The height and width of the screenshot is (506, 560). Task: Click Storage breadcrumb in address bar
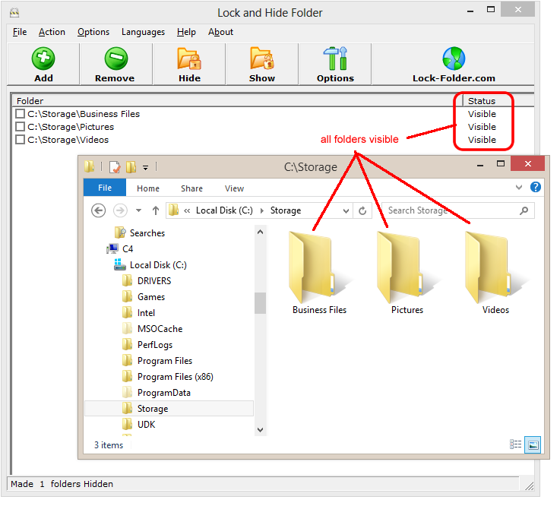(286, 210)
